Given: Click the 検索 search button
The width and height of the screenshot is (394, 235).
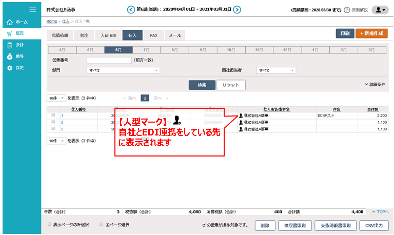Looking at the screenshot, I should (x=202, y=85).
